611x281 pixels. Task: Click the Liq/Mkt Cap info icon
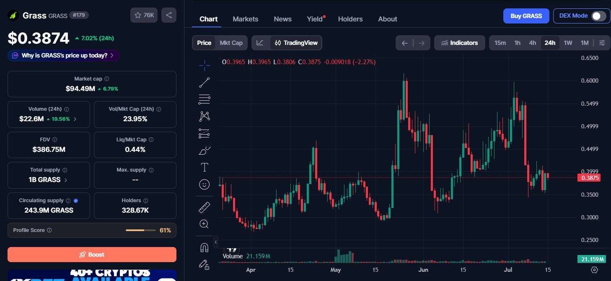(151, 140)
